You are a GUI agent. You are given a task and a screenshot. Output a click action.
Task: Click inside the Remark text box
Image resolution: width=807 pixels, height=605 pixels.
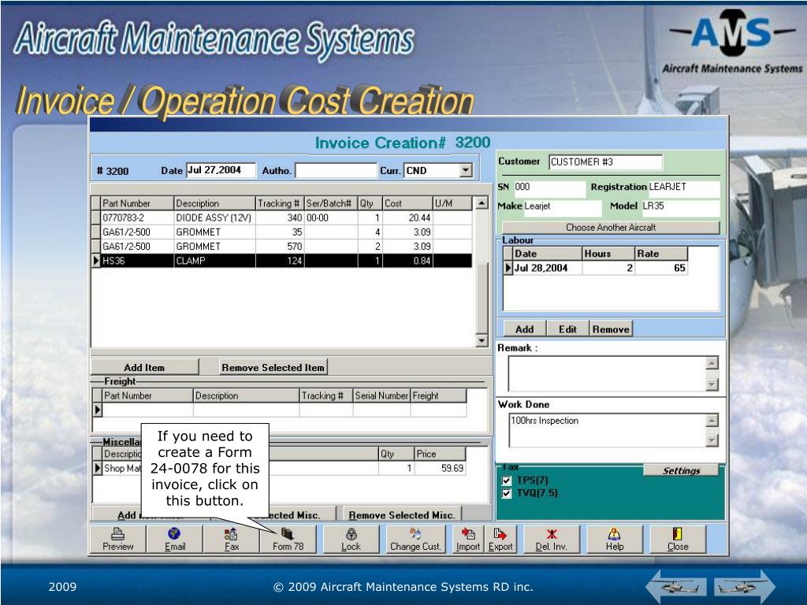tap(608, 374)
